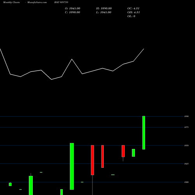Screen dimensions: 195x195
Task: Click the 1000 price axis label
Action: point(186,182)
